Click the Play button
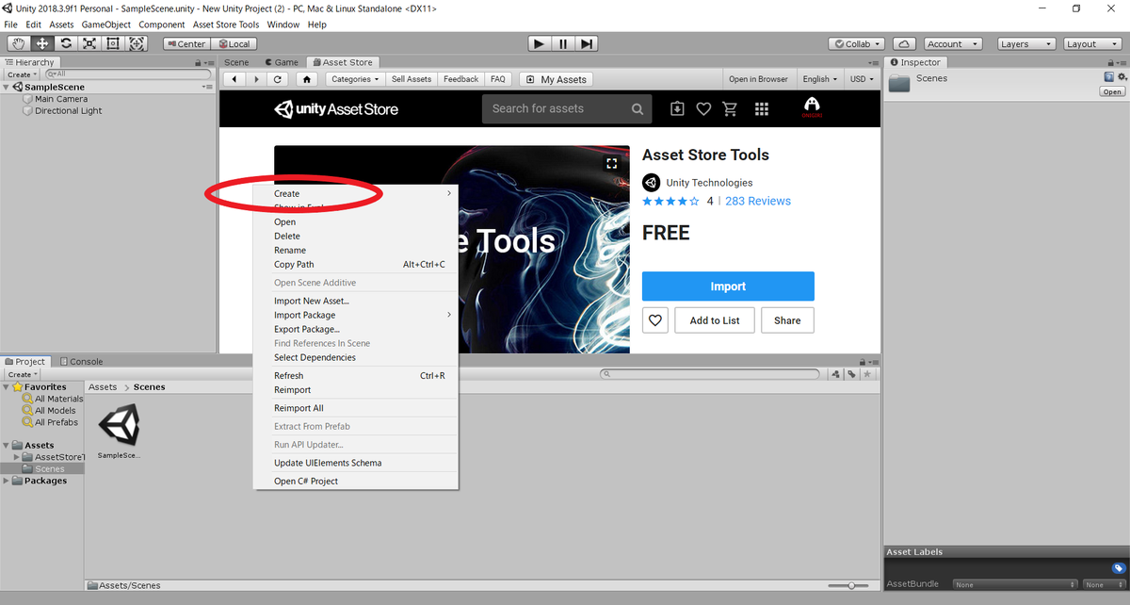 [539, 43]
